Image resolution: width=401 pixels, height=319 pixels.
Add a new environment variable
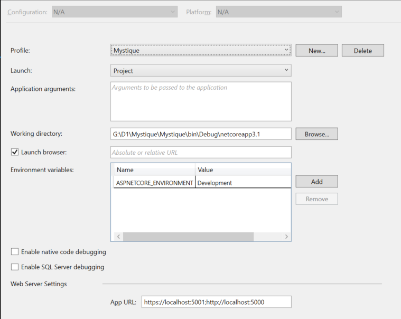tap(316, 182)
